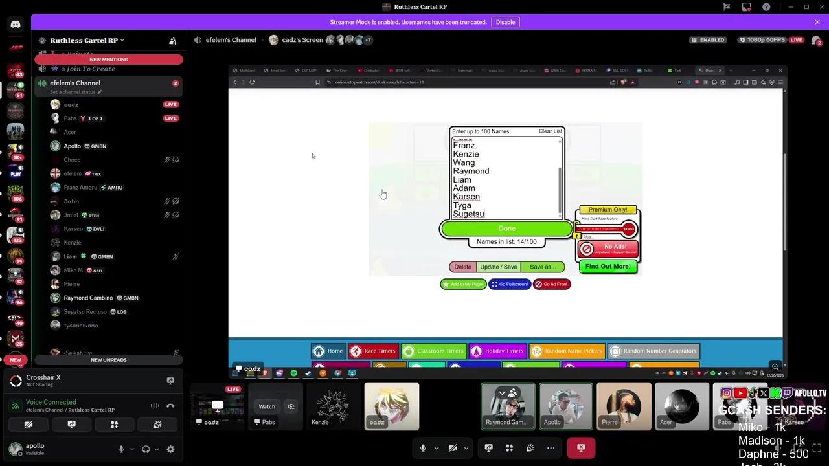Image resolution: width=829 pixels, height=466 pixels.
Task: Jump to channels with New Mentions pill
Action: tap(109, 60)
